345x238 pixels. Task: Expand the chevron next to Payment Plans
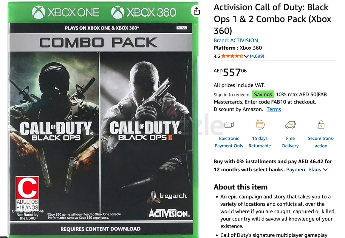(x=325, y=170)
